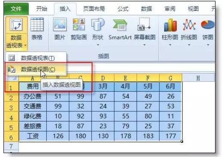Insert 柱形图 column chart icon

(x=170, y=25)
